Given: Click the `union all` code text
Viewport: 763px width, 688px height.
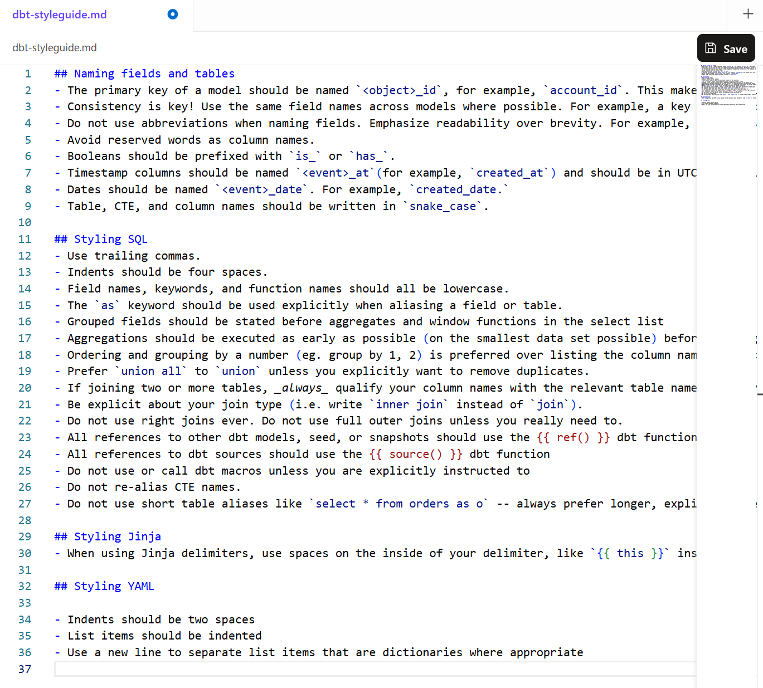Looking at the screenshot, I should (x=151, y=371).
